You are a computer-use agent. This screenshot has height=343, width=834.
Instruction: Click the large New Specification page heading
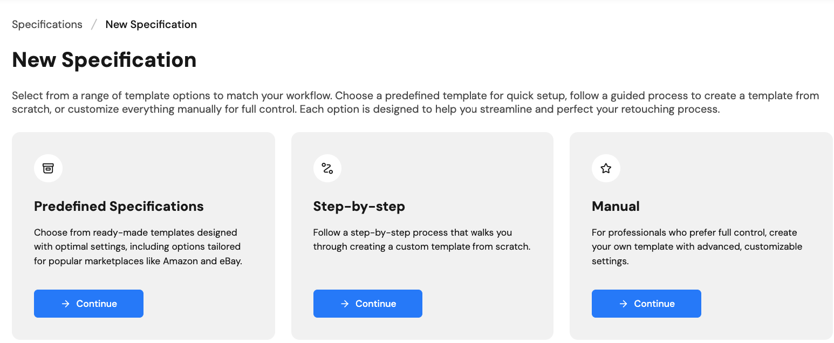pos(104,60)
